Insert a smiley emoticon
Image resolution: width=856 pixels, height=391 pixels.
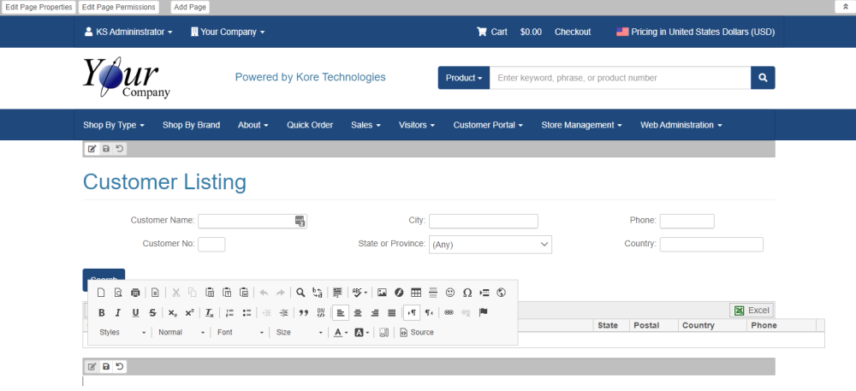coord(450,293)
